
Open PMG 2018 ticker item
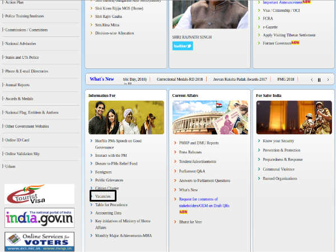coord(286,80)
